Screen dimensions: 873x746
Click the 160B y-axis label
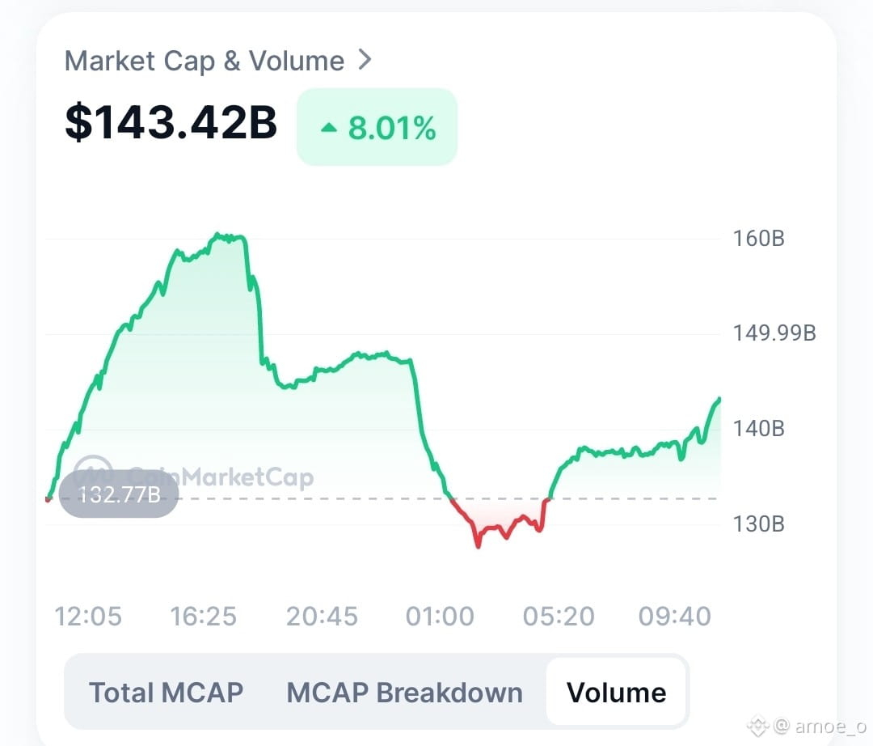click(758, 239)
